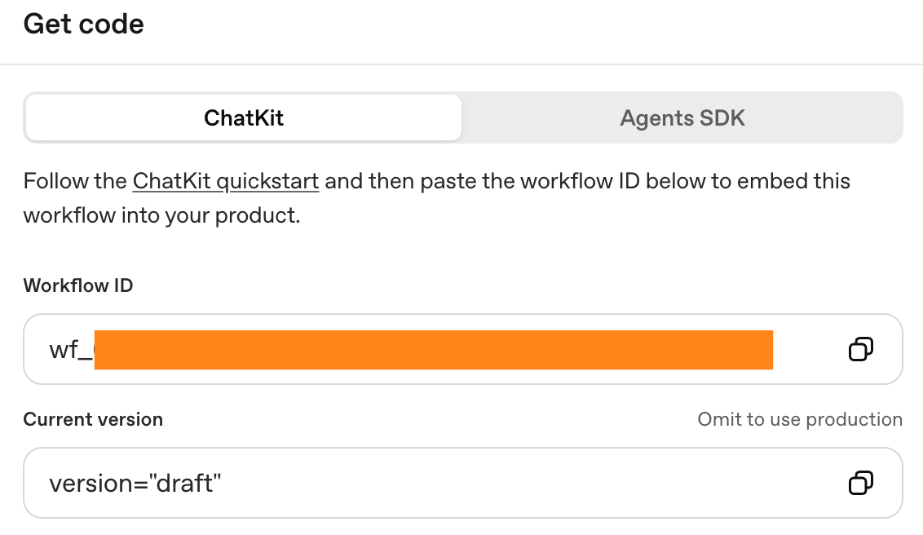Click the overlapping-squares icon next to the orange field
The width and height of the screenshot is (923, 535).
point(860,349)
